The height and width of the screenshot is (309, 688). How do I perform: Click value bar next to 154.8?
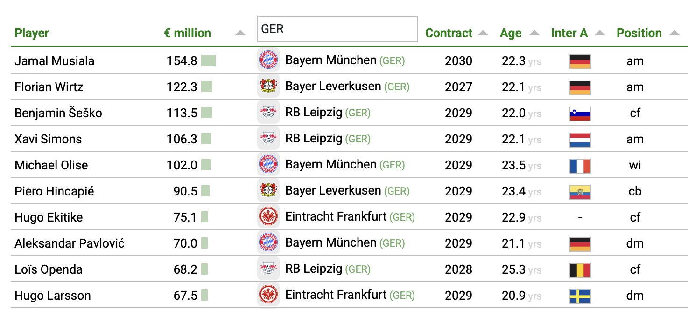click(x=208, y=60)
